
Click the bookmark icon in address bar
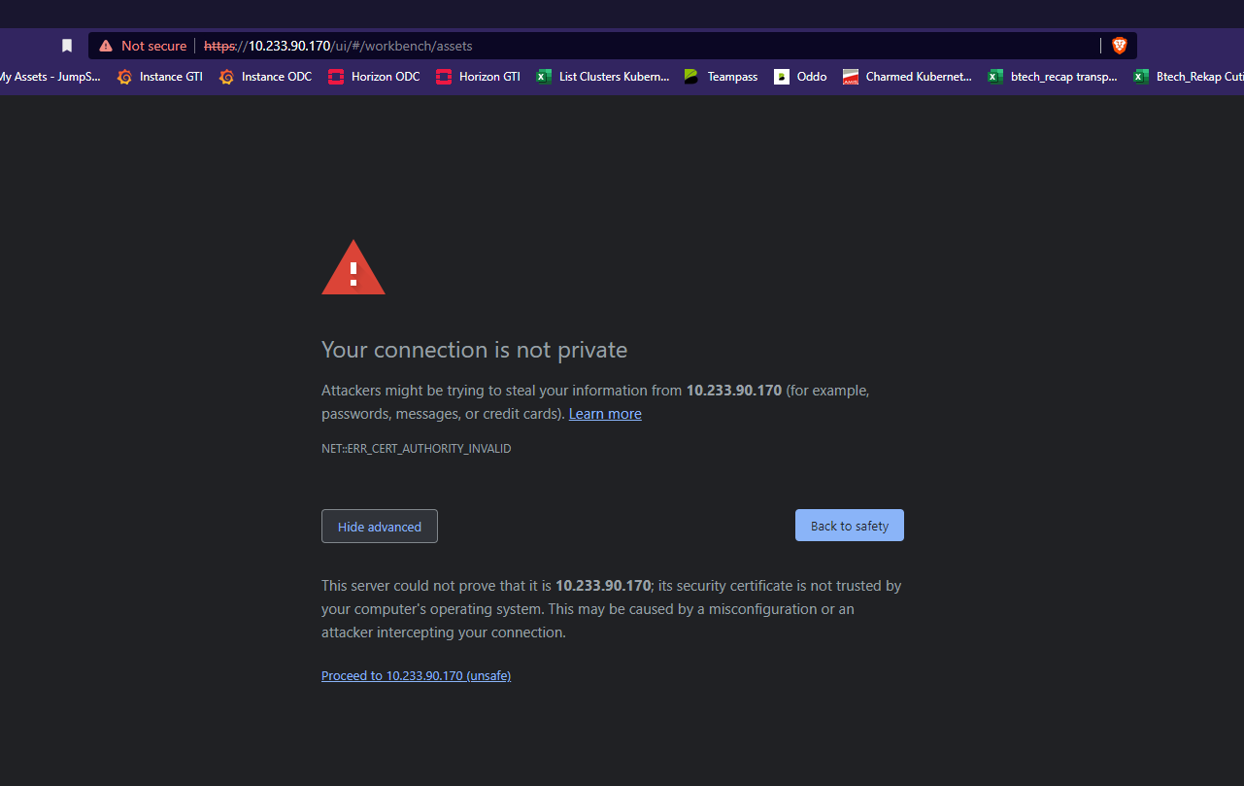click(67, 46)
